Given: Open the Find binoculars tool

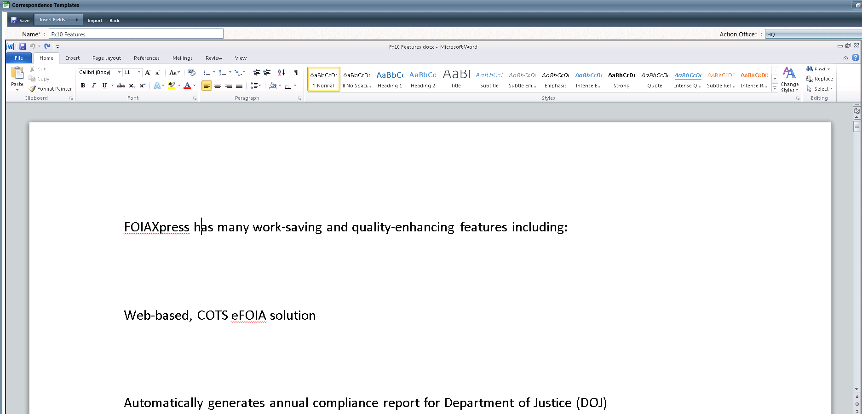Looking at the screenshot, I should click(x=818, y=69).
